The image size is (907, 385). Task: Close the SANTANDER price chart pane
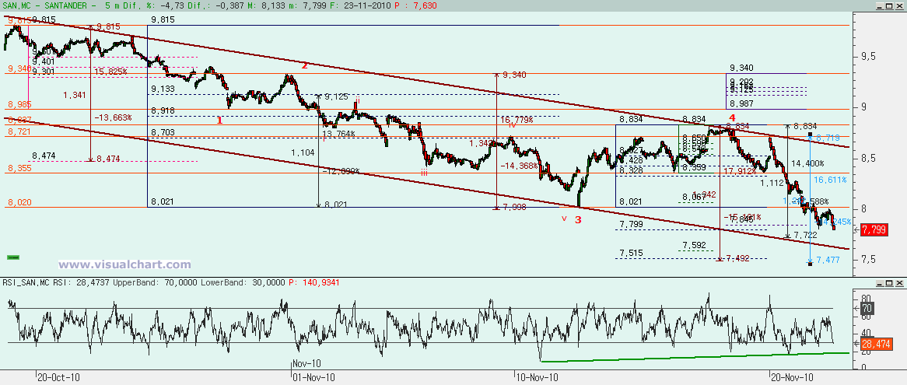(x=899, y=5)
